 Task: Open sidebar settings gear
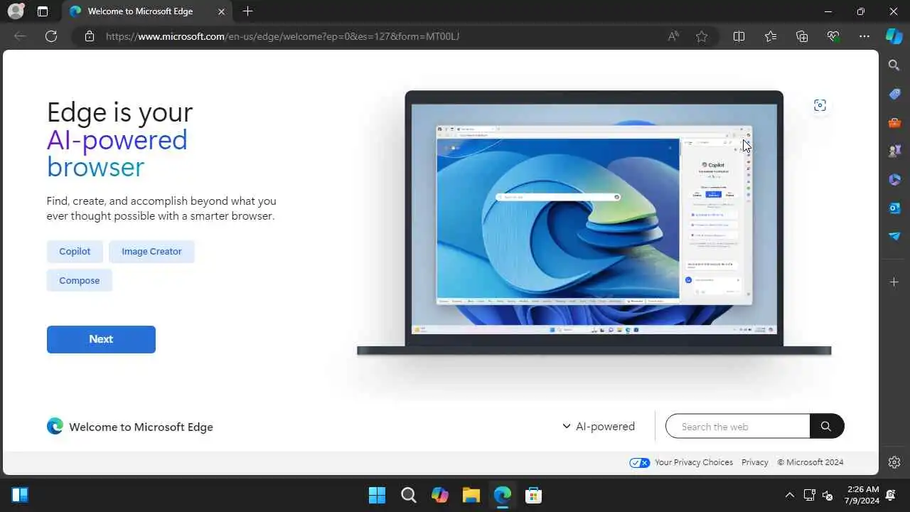(894, 462)
